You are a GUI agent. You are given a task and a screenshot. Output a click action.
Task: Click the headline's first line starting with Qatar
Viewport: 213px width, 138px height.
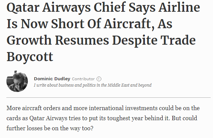103,8
